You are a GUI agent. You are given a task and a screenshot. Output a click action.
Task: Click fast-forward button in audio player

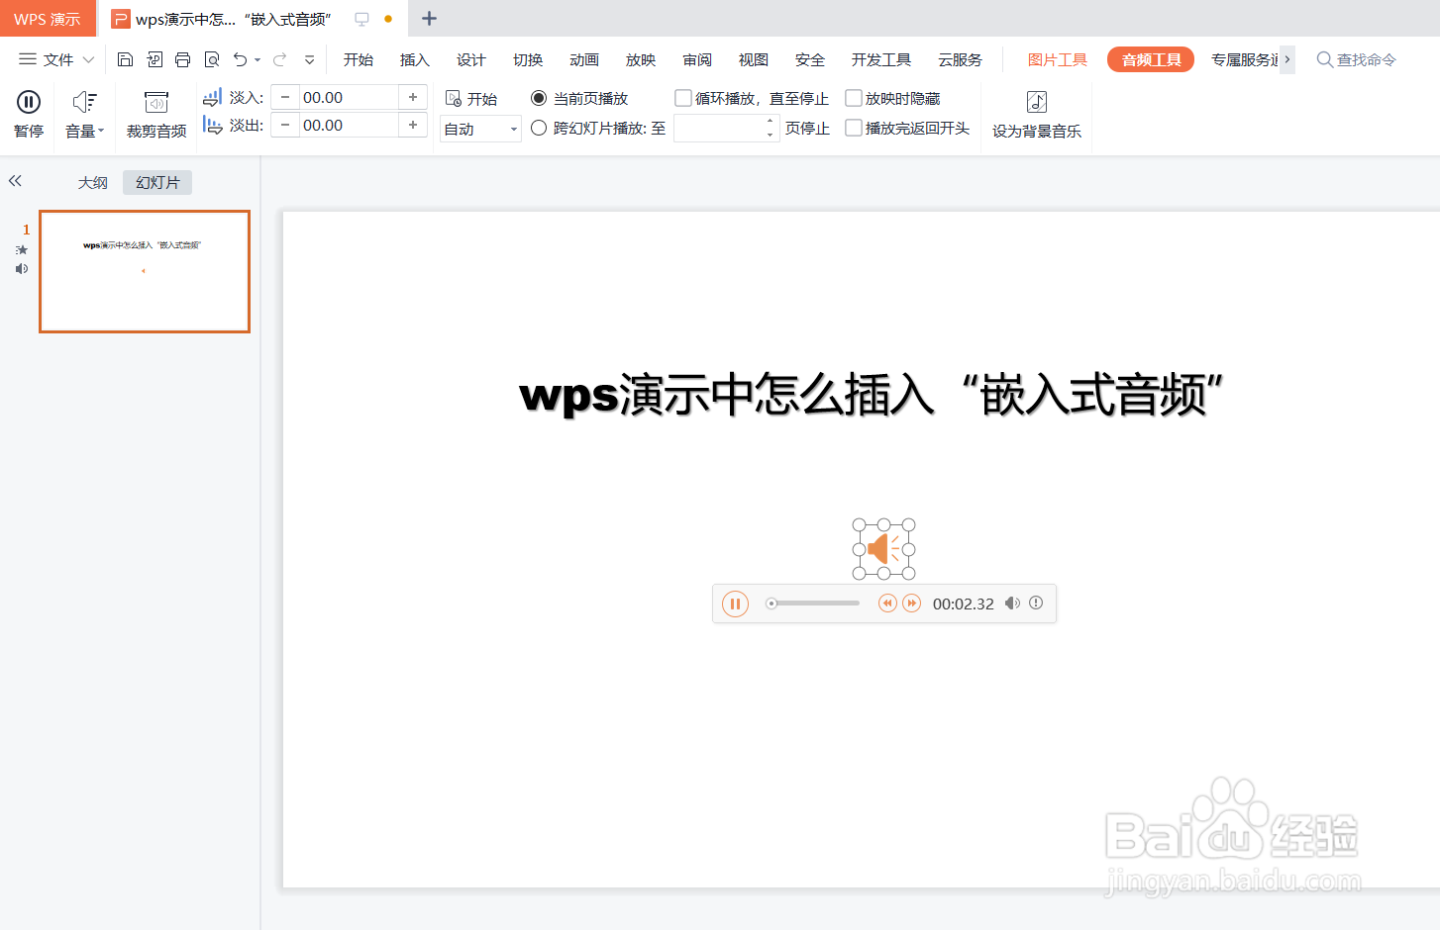tap(912, 604)
